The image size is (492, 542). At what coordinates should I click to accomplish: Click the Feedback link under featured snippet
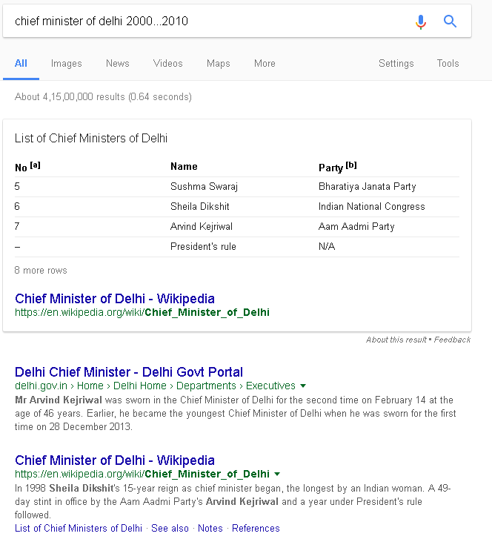[452, 340]
